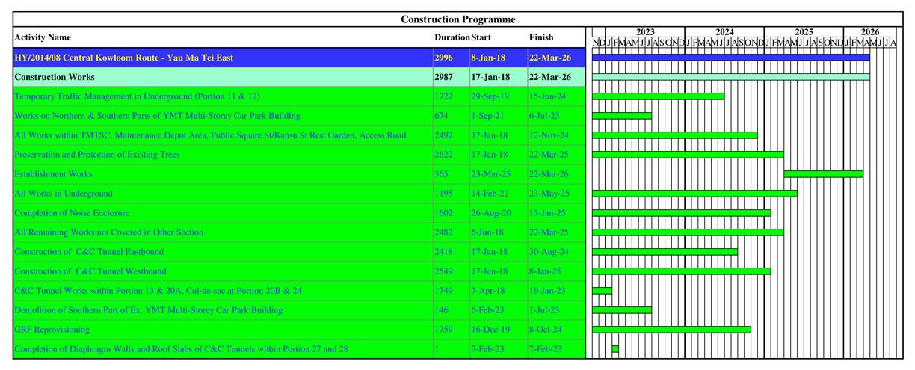Viewport: 915px width, 370px height.
Task: Select the Construction Programme title bar
Action: [x=457, y=19]
